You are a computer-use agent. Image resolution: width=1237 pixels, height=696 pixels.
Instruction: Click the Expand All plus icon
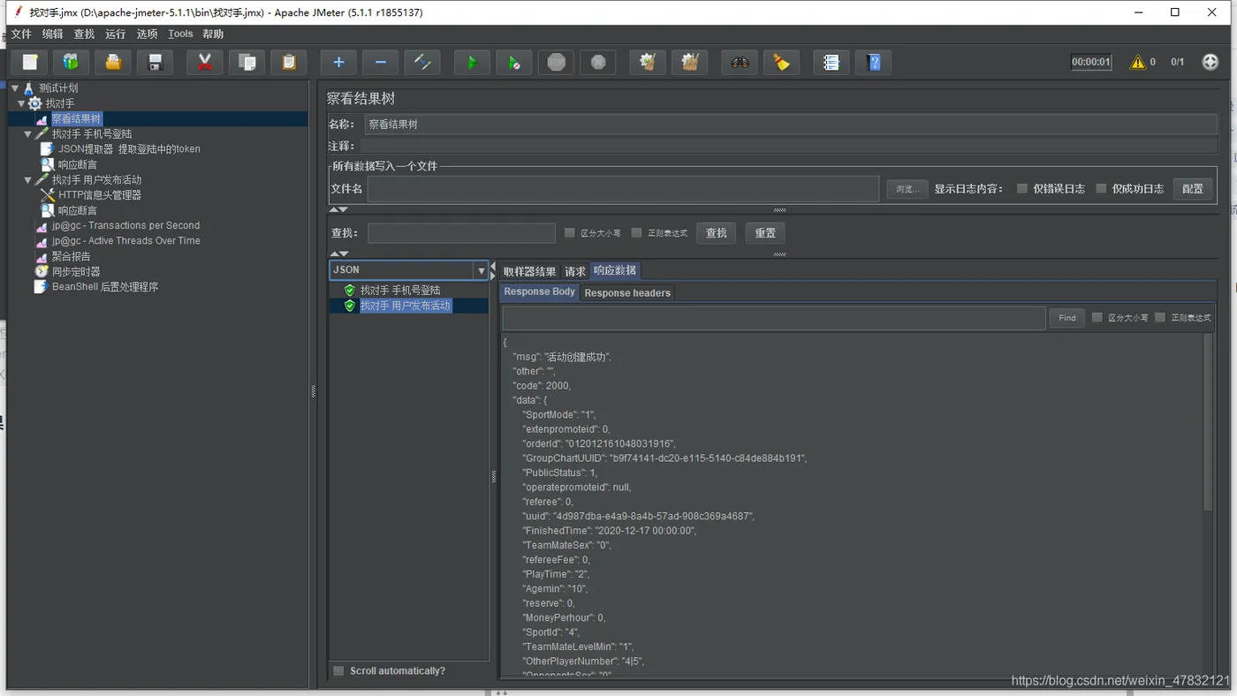coord(338,62)
